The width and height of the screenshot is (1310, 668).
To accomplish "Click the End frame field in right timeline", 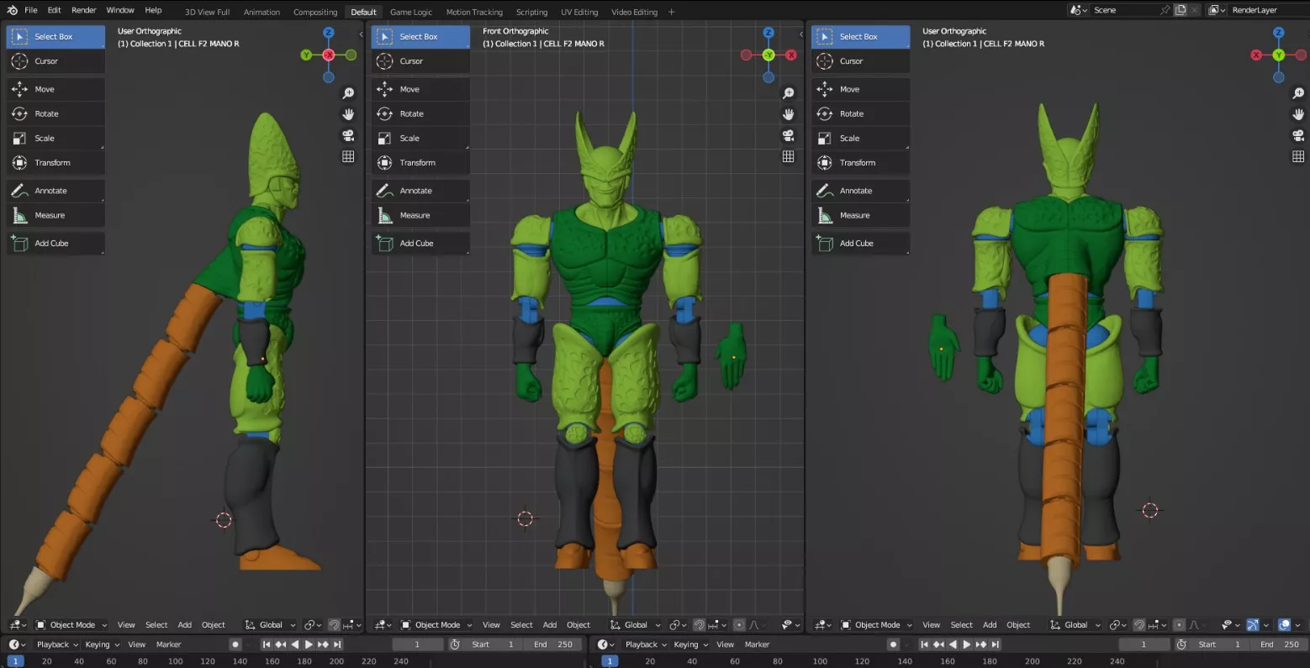I will pos(1280,644).
